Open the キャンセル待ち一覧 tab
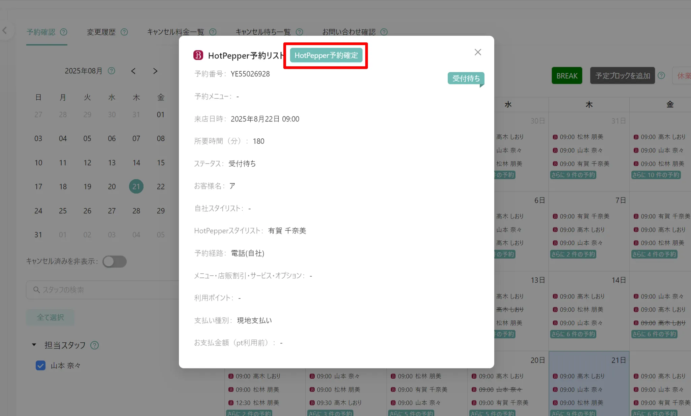Screen dimensions: 691x416 click(x=263, y=32)
